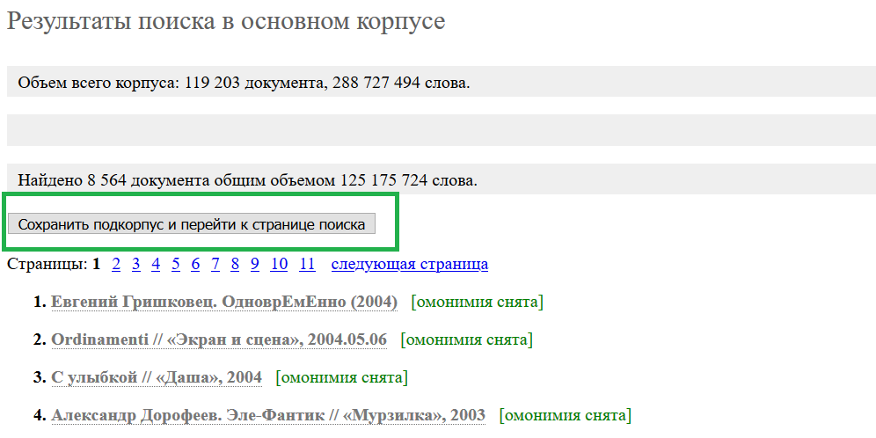This screenshot has width=876, height=438.
Task: Click омонимия снята tag beside С улыбкой
Action: pos(341,377)
